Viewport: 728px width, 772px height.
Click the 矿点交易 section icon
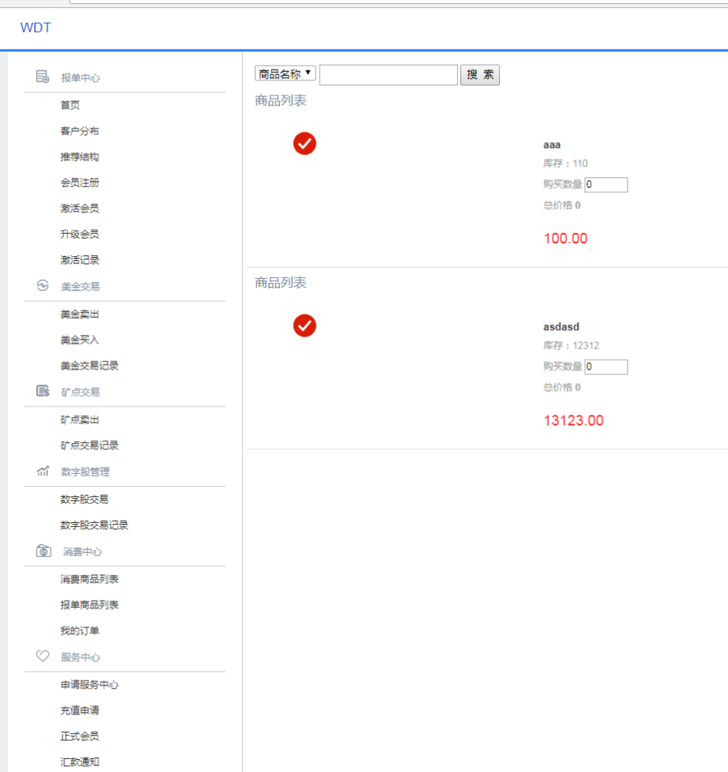pyautogui.click(x=43, y=391)
